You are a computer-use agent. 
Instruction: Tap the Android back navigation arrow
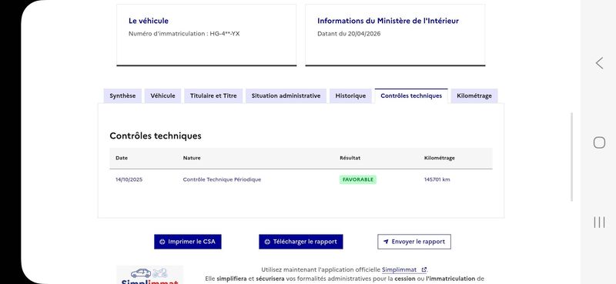click(599, 63)
